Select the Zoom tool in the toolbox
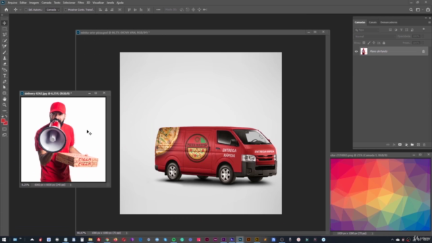This screenshot has width=432, height=243. pyautogui.click(x=5, y=105)
